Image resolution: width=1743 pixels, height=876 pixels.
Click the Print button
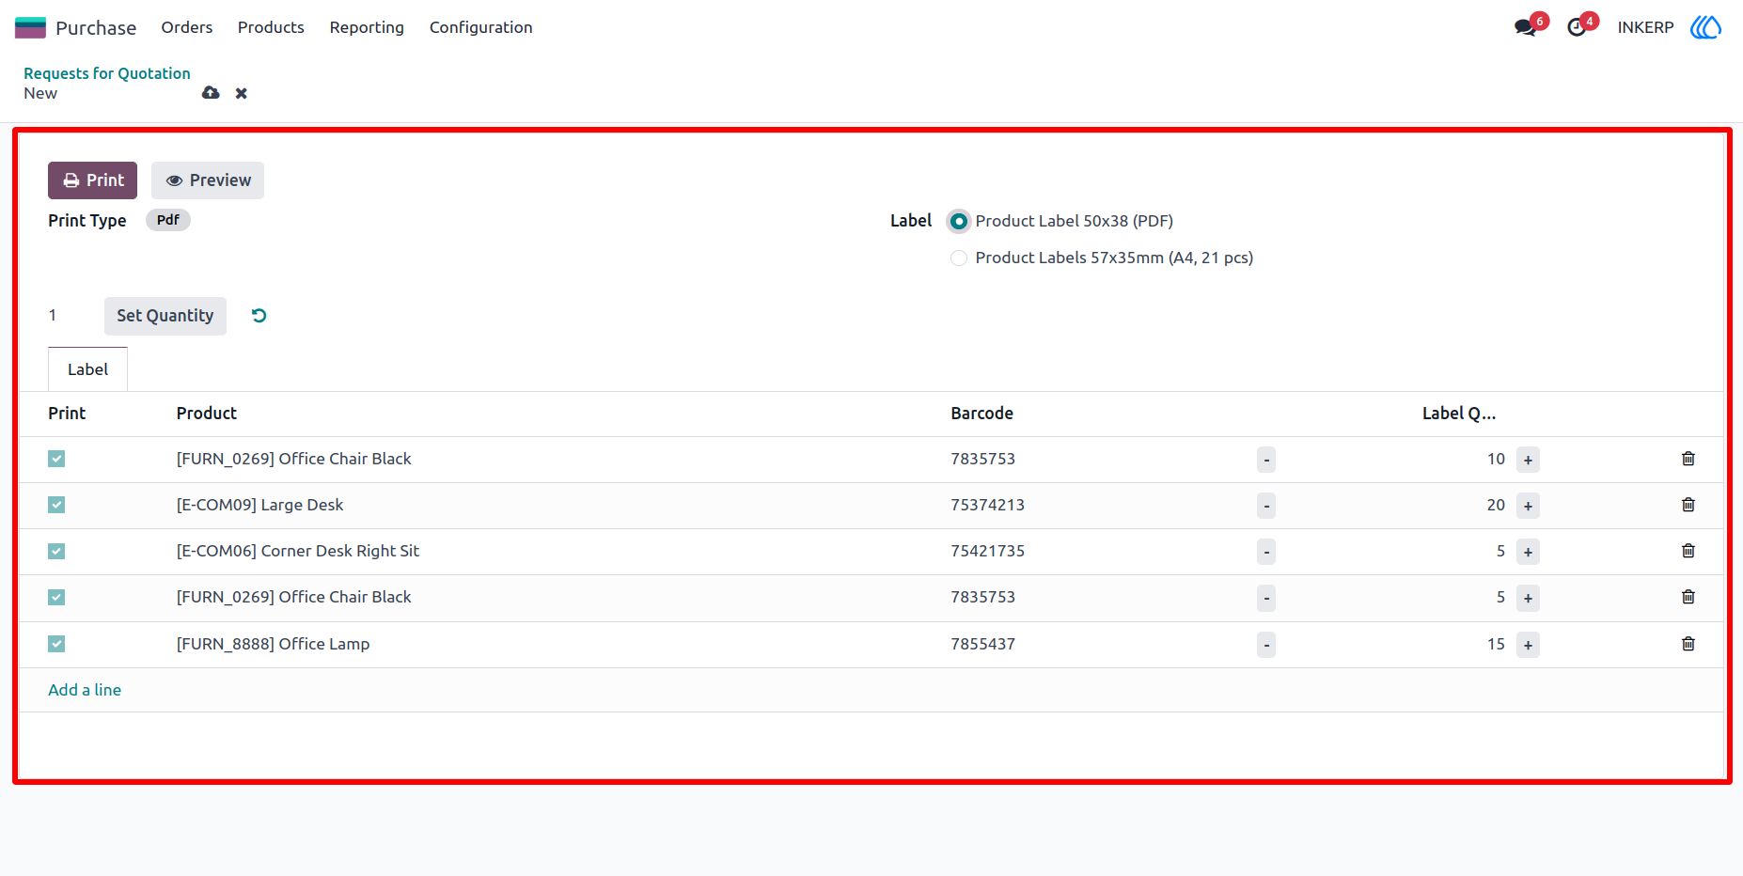(x=92, y=180)
